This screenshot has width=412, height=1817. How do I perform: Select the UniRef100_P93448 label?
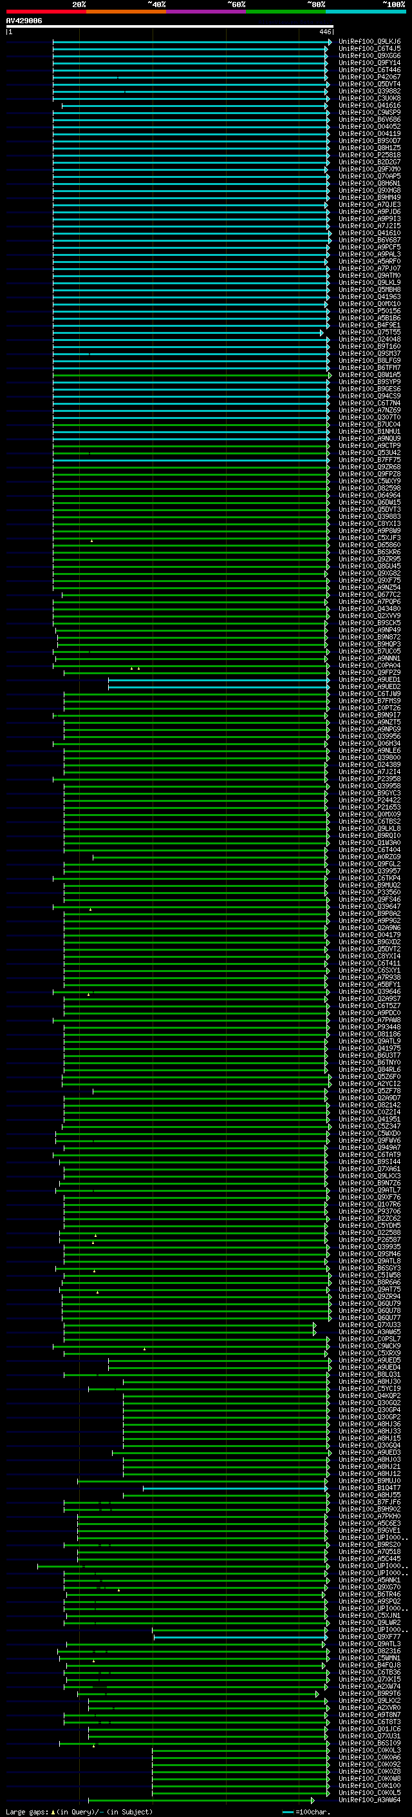click(x=370, y=1027)
